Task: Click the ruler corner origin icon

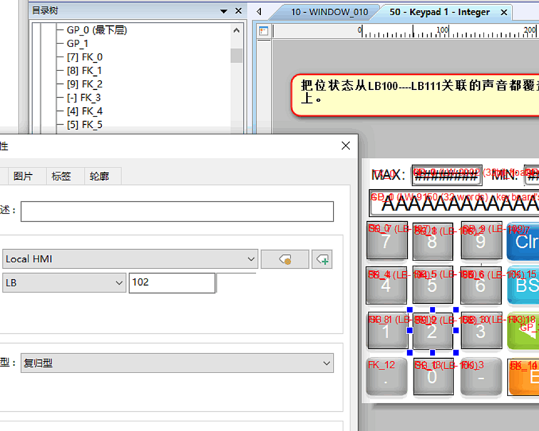Action: pos(263,31)
